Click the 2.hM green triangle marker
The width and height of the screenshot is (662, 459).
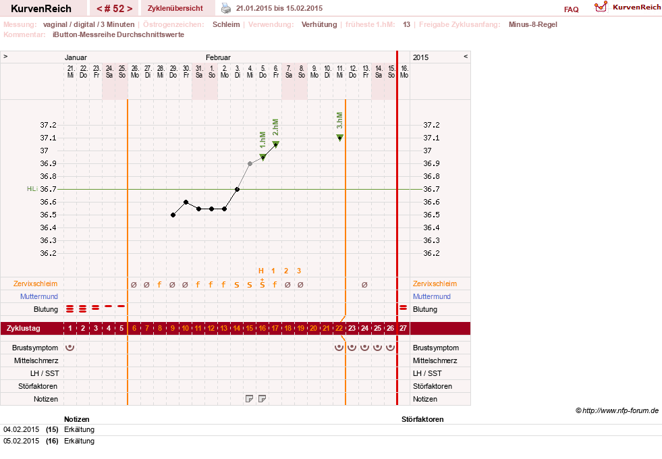coord(276,144)
